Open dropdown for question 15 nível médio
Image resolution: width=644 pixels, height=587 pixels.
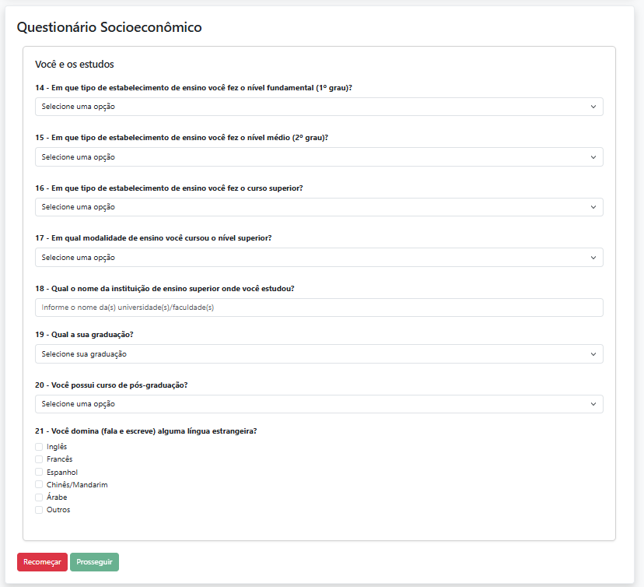[x=319, y=157]
